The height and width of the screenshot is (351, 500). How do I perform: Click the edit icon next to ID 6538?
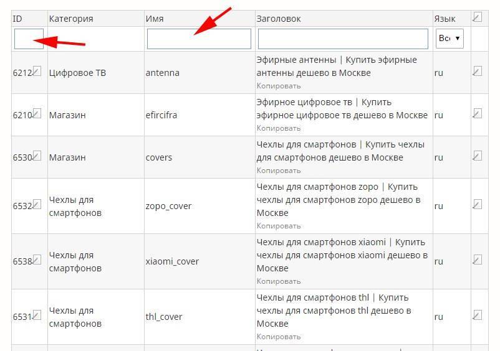coord(37,260)
